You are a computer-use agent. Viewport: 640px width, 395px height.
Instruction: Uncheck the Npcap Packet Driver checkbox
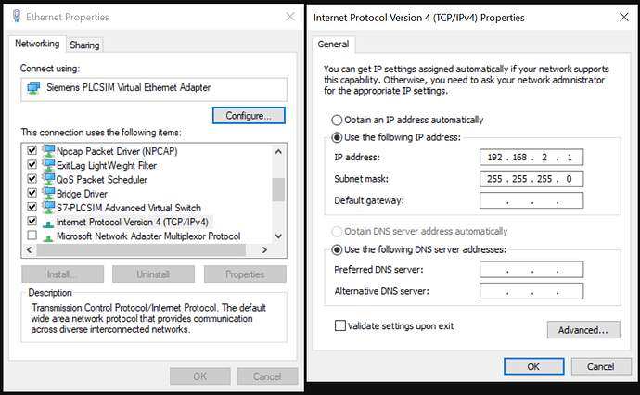[32, 150]
